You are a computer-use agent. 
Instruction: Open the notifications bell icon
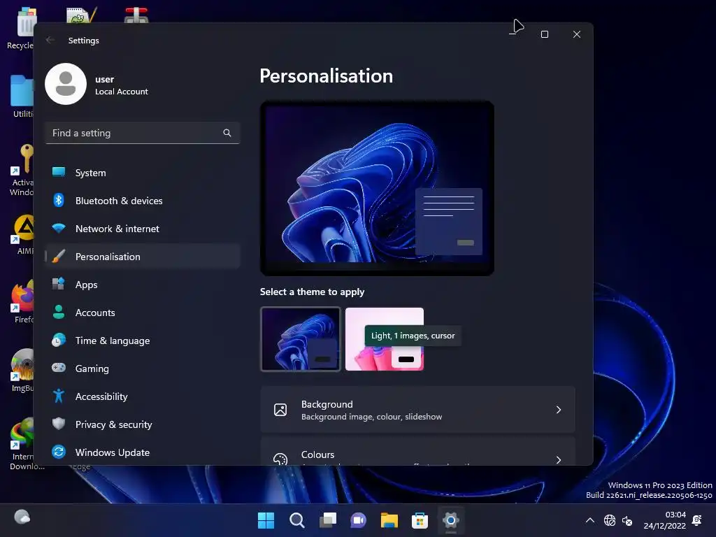point(697,520)
